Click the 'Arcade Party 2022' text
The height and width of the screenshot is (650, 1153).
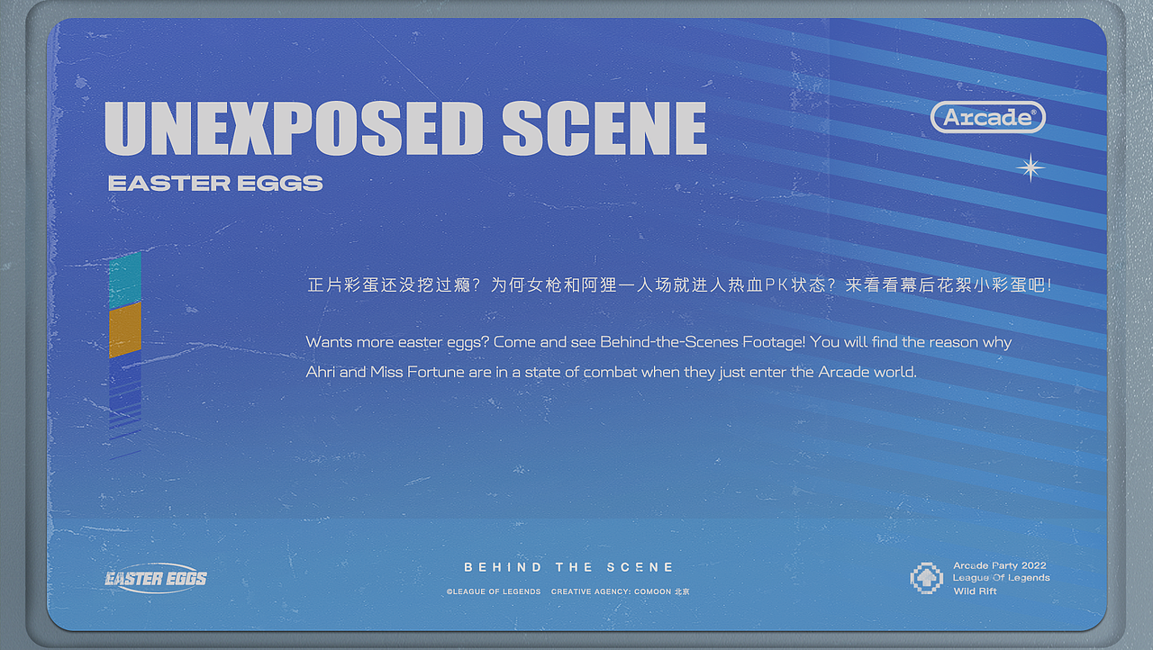[1000, 565]
